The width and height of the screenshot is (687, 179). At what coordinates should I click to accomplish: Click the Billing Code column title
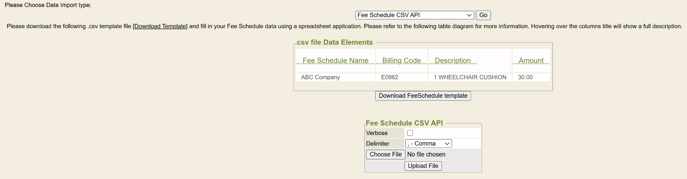coord(401,61)
